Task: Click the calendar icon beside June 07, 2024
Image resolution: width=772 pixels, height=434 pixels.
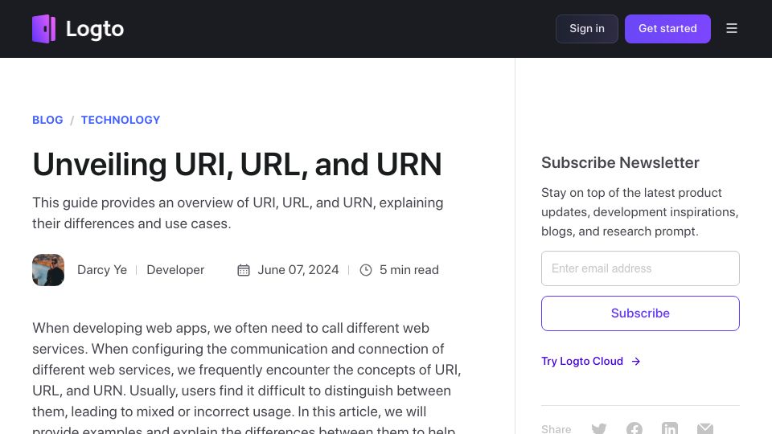Action: coord(244,270)
